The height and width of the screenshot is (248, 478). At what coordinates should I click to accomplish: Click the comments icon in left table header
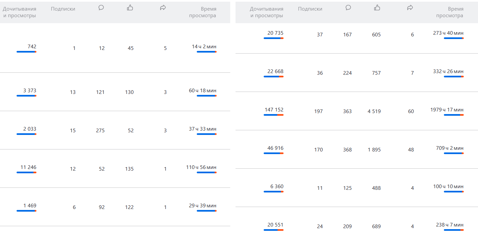(101, 8)
